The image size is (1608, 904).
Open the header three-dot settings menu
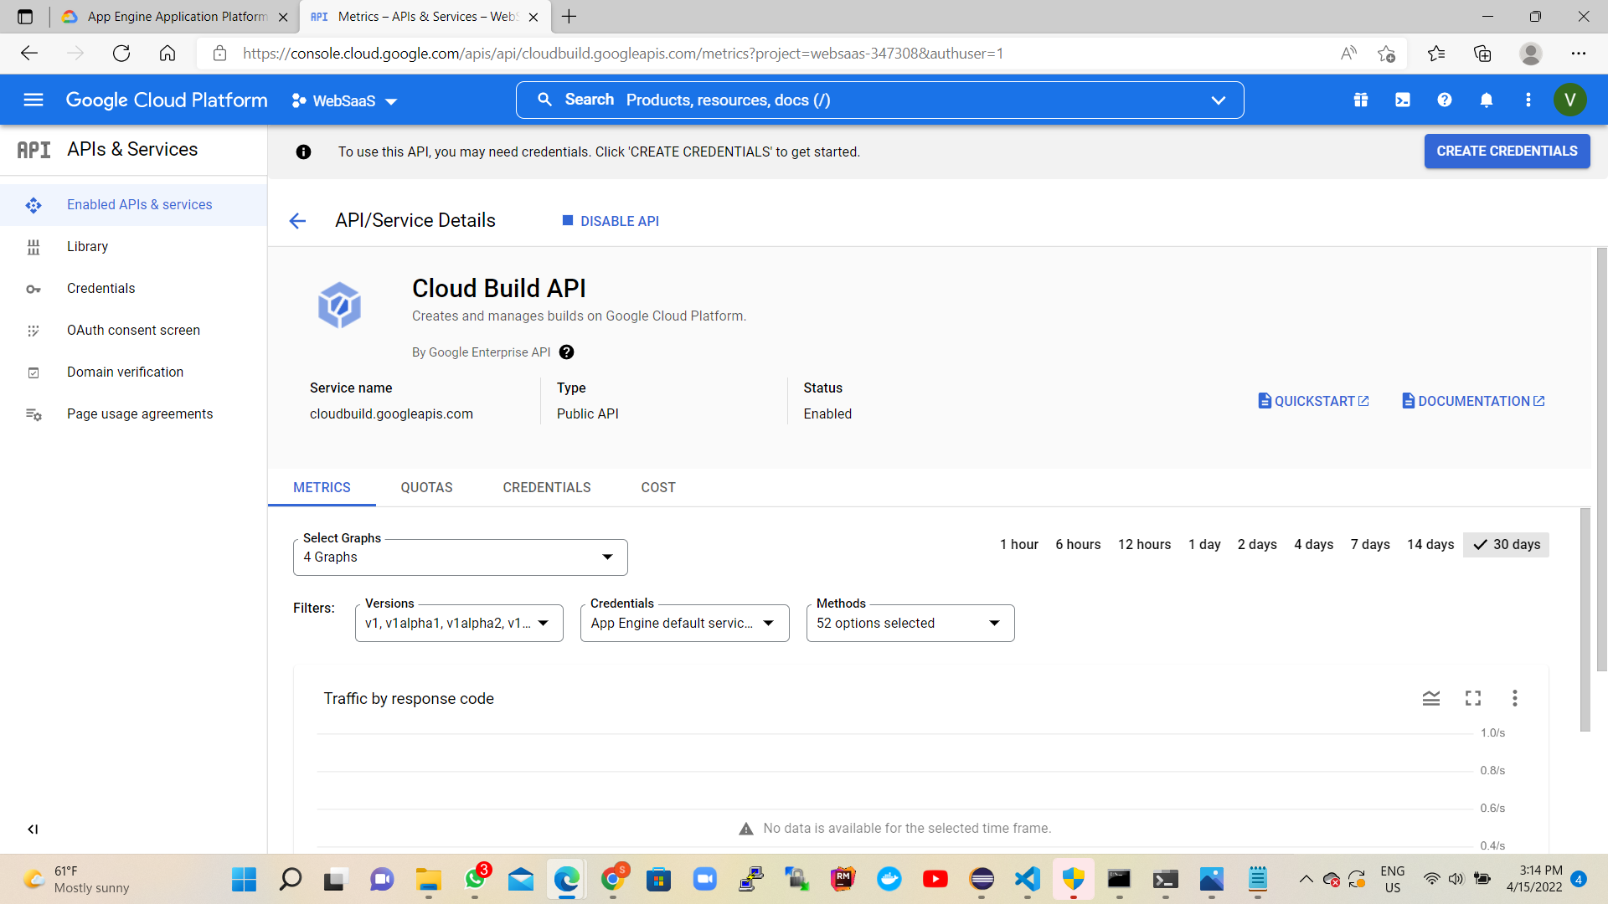[x=1528, y=100]
